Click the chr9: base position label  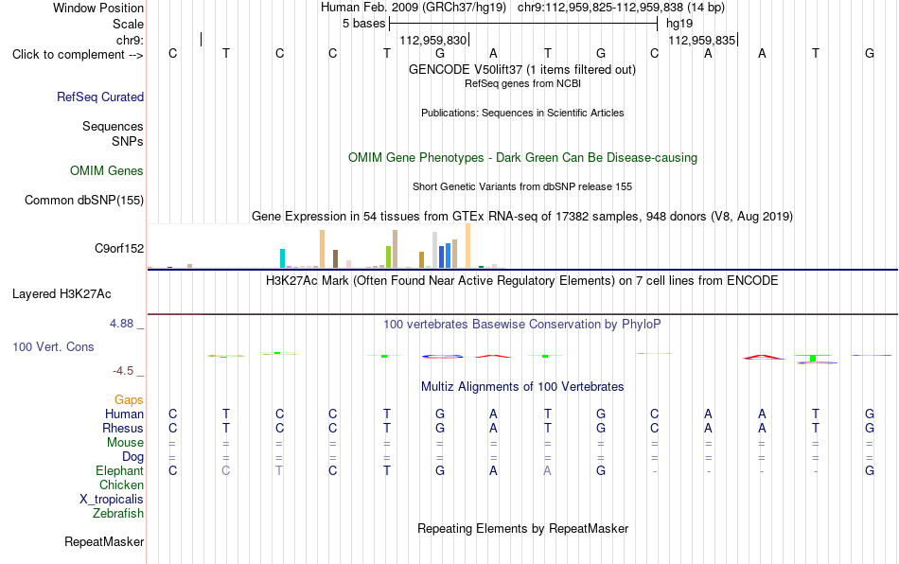(131, 40)
